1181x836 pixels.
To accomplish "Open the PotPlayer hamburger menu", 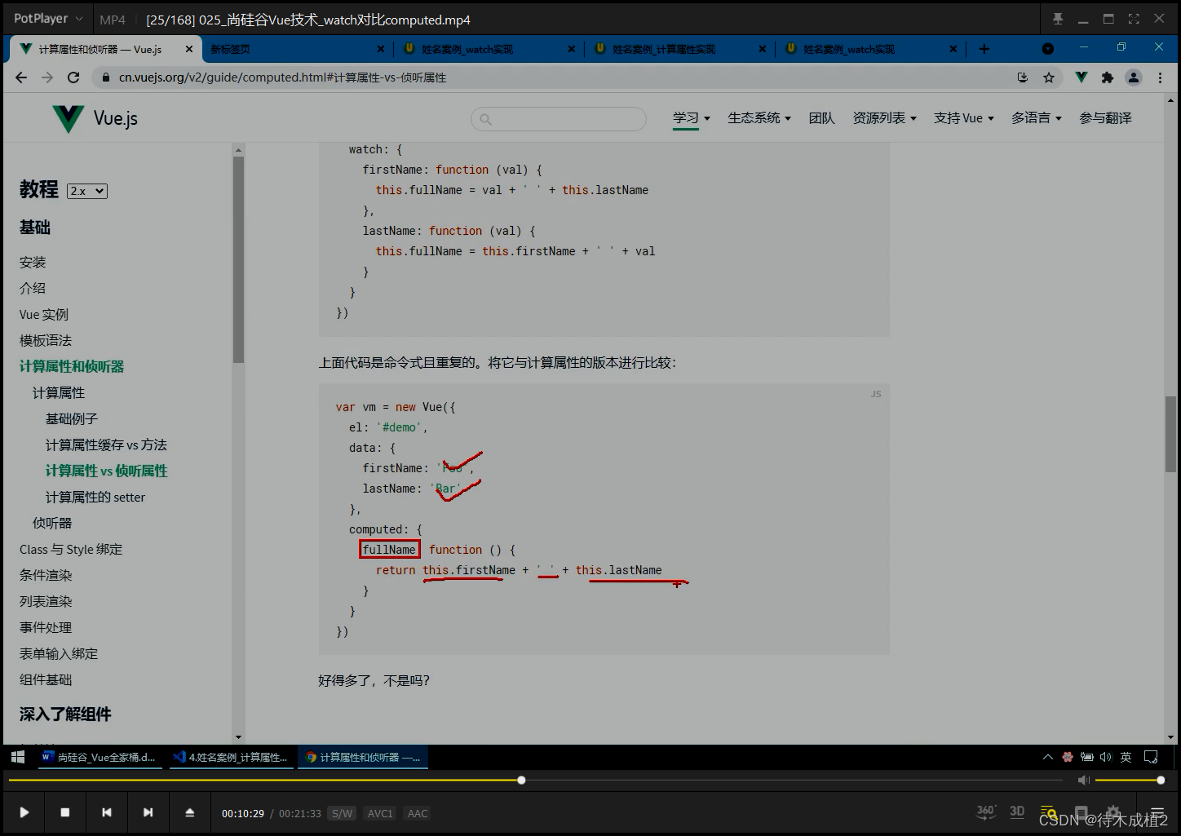I will [1157, 812].
